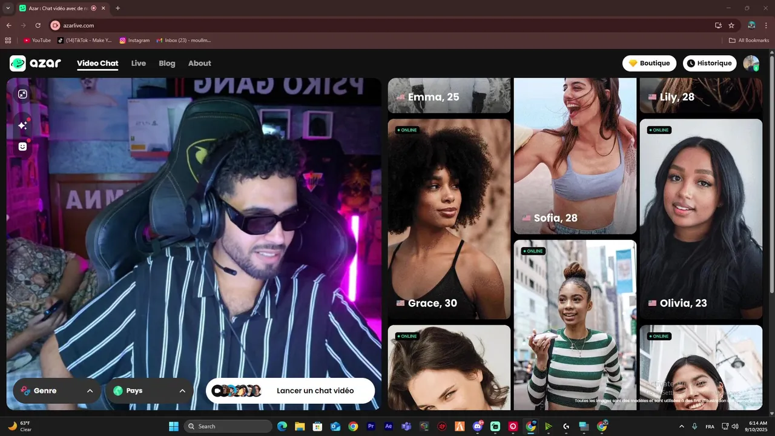775x436 pixels.
Task: Go back with the browser back arrow
Action: pyautogui.click(x=8, y=25)
